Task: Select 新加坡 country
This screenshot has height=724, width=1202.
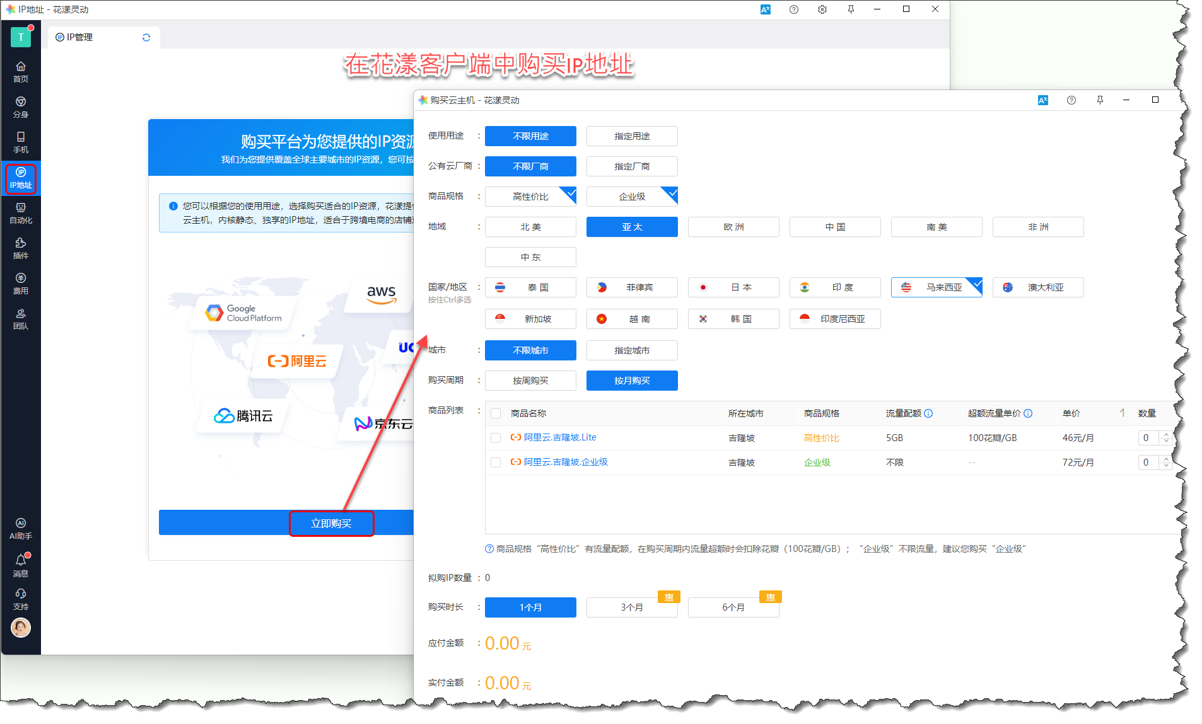Action: 530,319
